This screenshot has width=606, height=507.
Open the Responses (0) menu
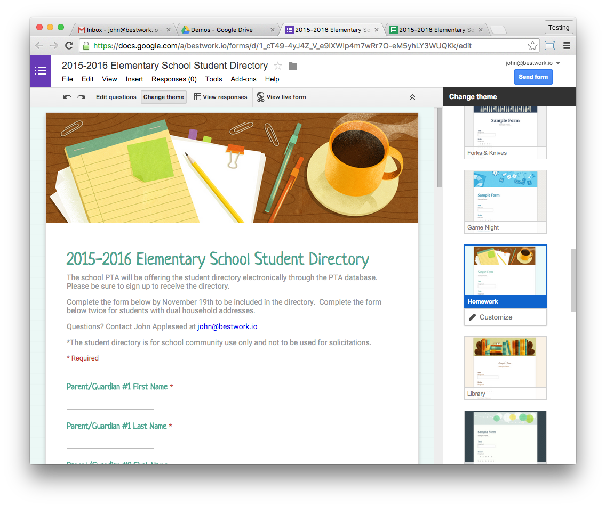pos(174,79)
